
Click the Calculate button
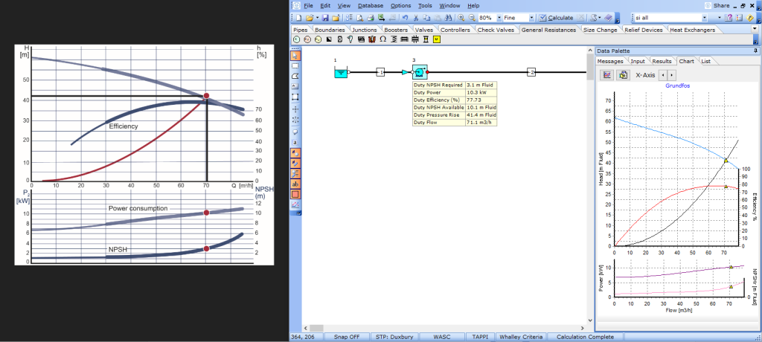(x=556, y=18)
